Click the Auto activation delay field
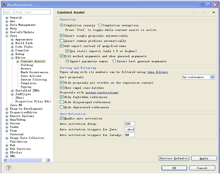221x174 pixels. [130, 124]
